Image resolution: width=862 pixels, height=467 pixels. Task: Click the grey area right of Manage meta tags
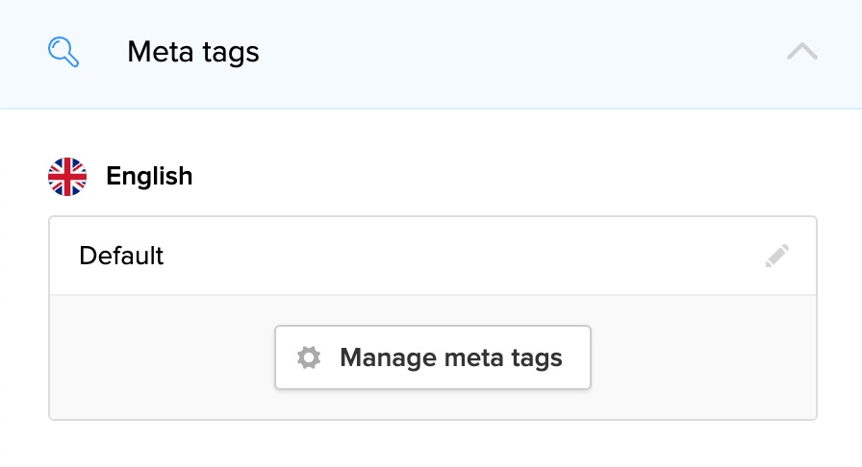point(702,358)
